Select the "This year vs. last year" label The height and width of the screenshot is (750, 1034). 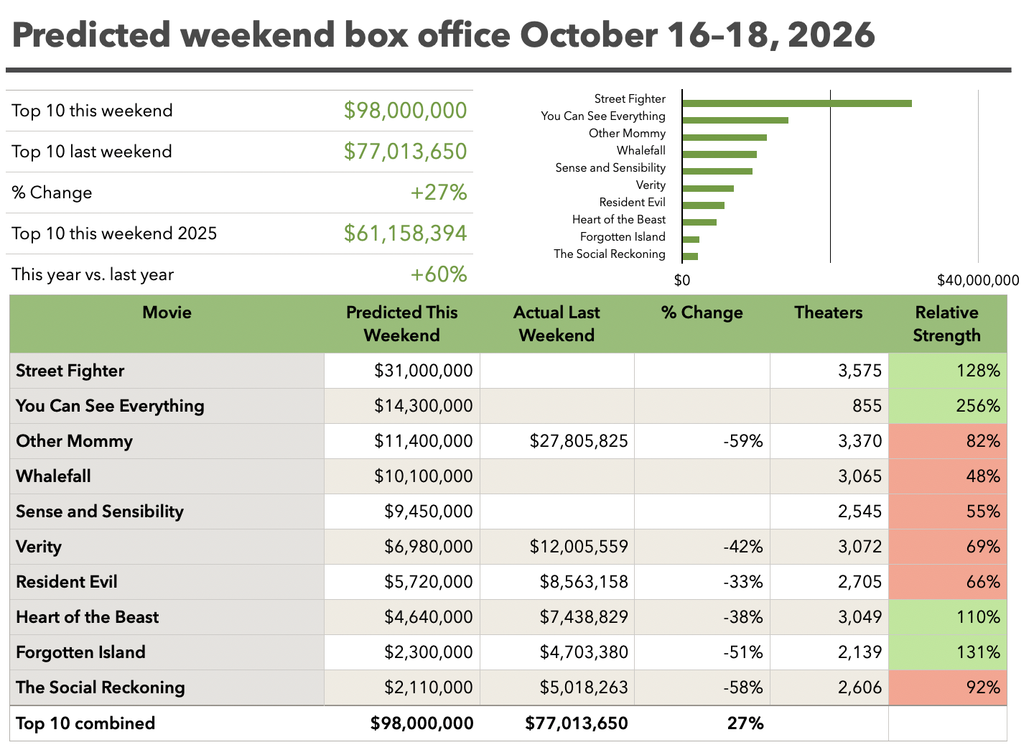point(93,274)
